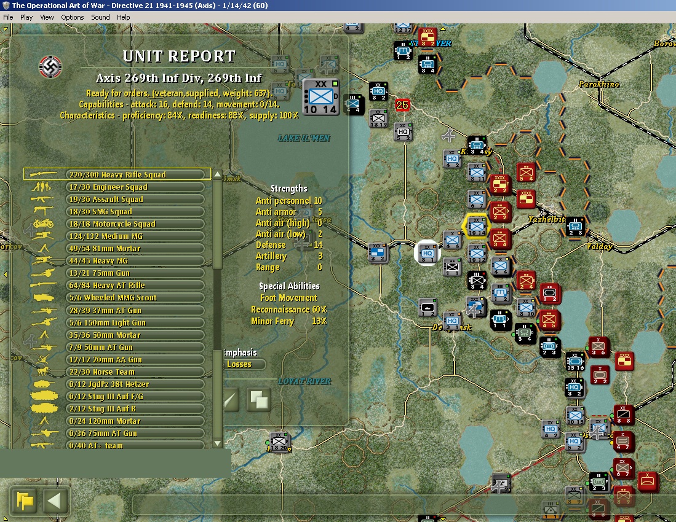
Task: Click the Engineer Squad soldiers icon
Action: coord(42,187)
